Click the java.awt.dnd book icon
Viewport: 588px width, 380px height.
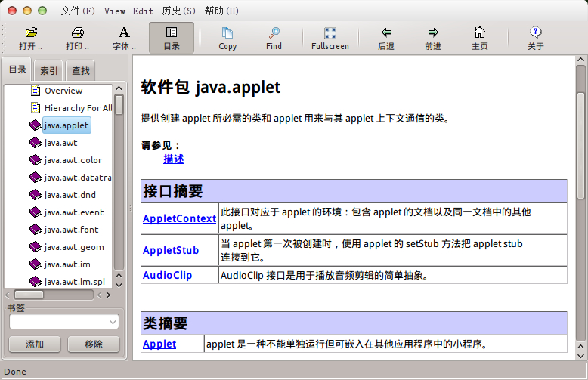(x=36, y=194)
